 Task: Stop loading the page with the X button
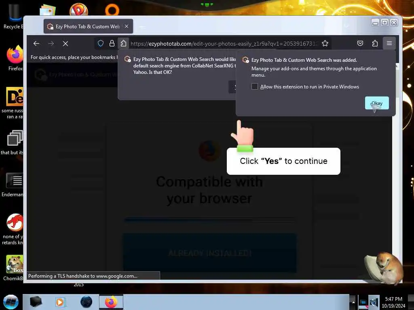[x=65, y=44]
